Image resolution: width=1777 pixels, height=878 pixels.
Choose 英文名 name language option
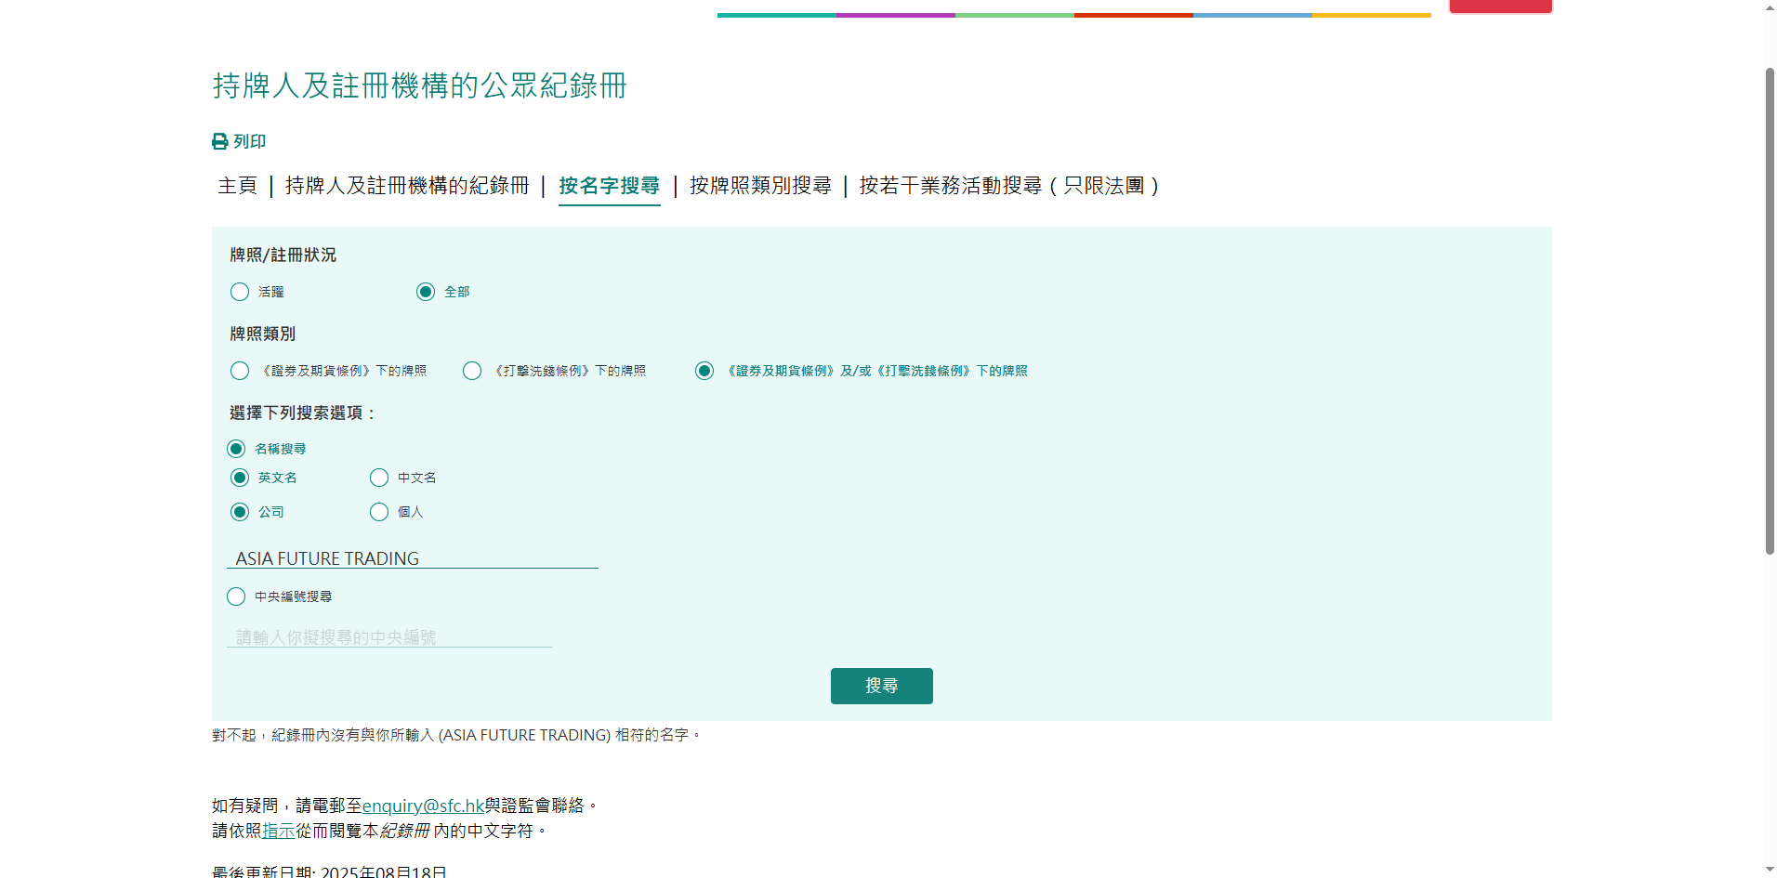pyautogui.click(x=240, y=478)
